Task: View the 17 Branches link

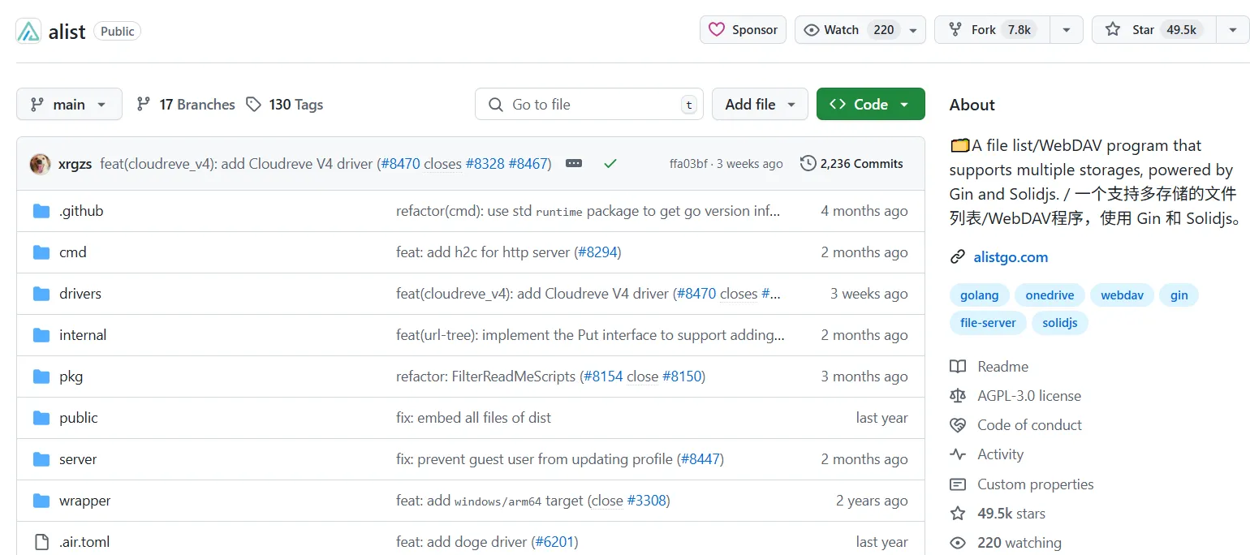Action: click(186, 105)
